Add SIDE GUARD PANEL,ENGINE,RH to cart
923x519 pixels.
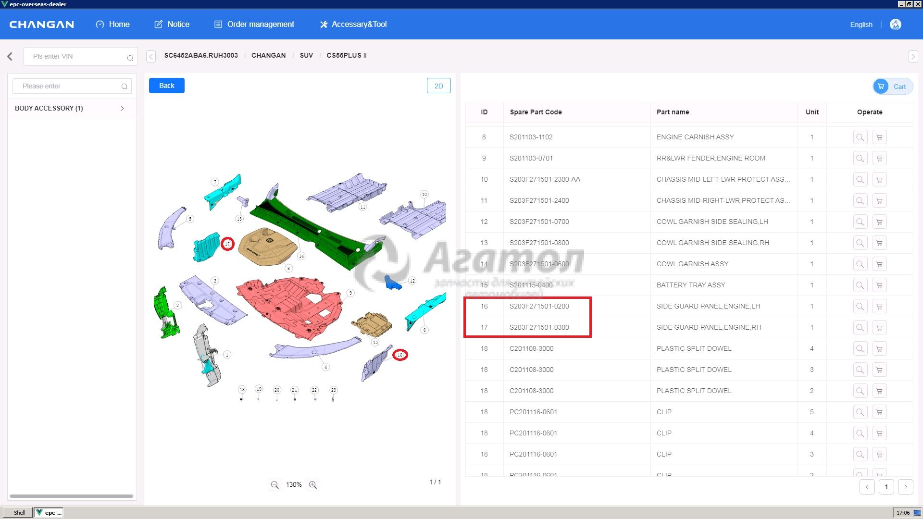(x=879, y=328)
